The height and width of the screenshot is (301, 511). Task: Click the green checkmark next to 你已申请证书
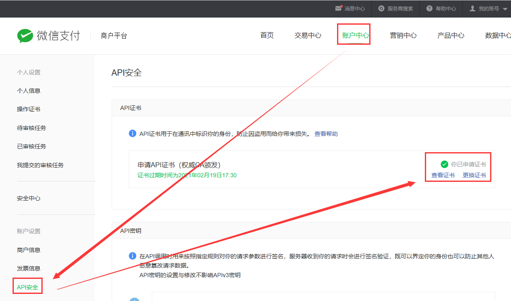point(445,164)
